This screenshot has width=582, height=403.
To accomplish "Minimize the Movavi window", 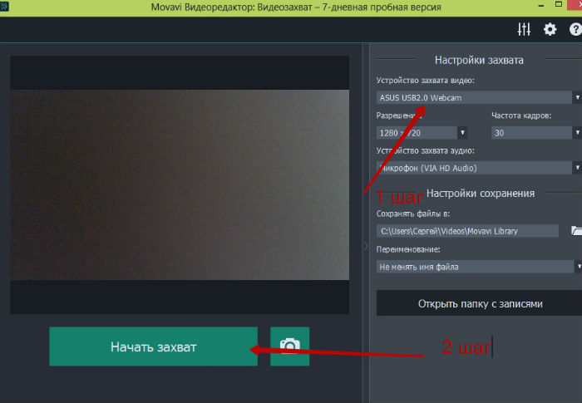I will pyautogui.click(x=540, y=6).
